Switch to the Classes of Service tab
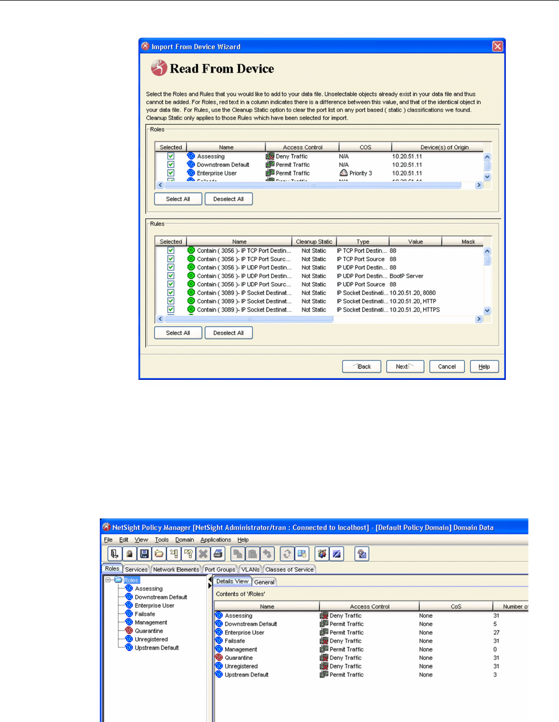 [289, 570]
